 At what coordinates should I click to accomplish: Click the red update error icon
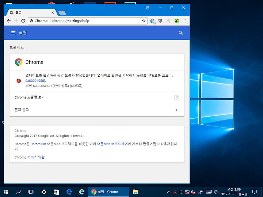[19, 81]
